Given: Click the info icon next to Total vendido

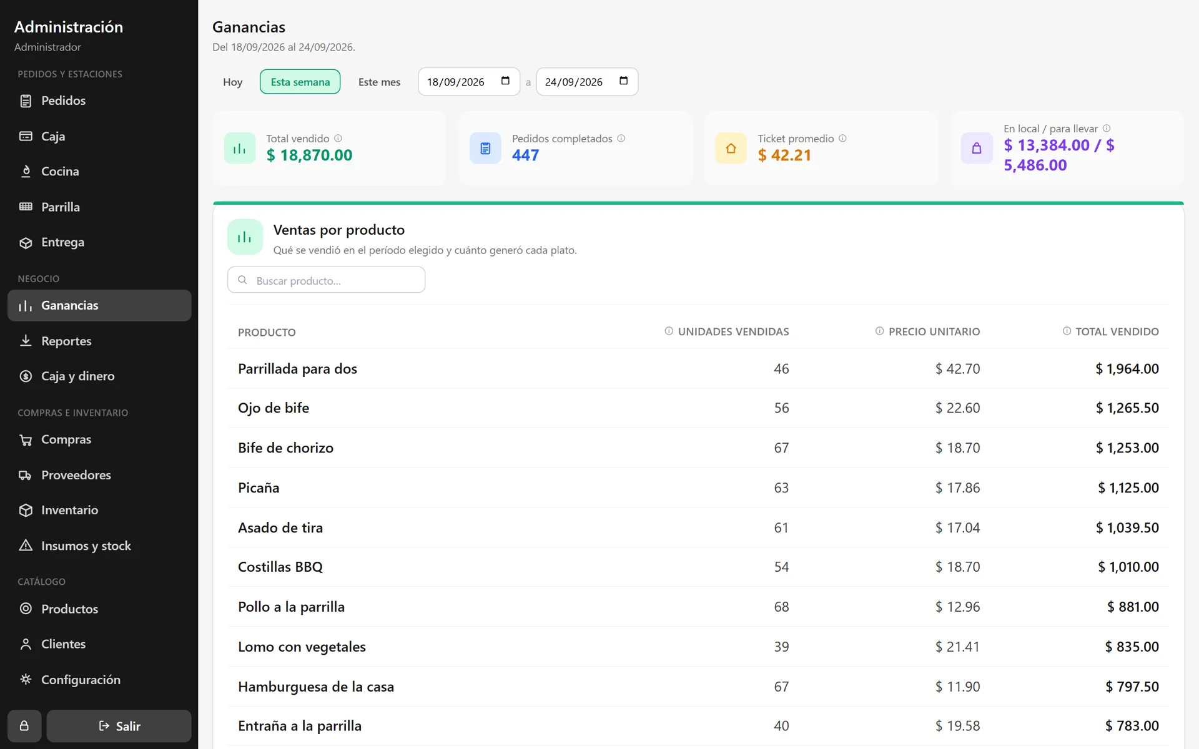Looking at the screenshot, I should [338, 139].
